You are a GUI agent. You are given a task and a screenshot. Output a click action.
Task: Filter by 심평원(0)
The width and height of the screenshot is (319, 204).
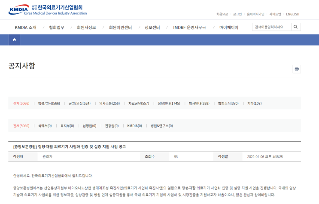click(89, 126)
